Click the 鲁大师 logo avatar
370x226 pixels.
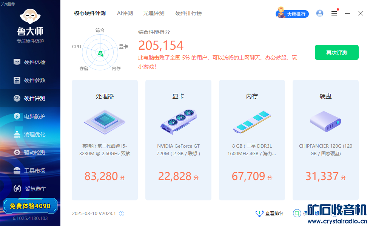coord(30,16)
